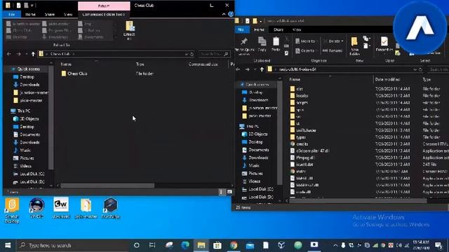Image resolution: width=449 pixels, height=252 pixels.
Task: Click Forward arrow in Chess Club window
Action: click(x=19, y=54)
